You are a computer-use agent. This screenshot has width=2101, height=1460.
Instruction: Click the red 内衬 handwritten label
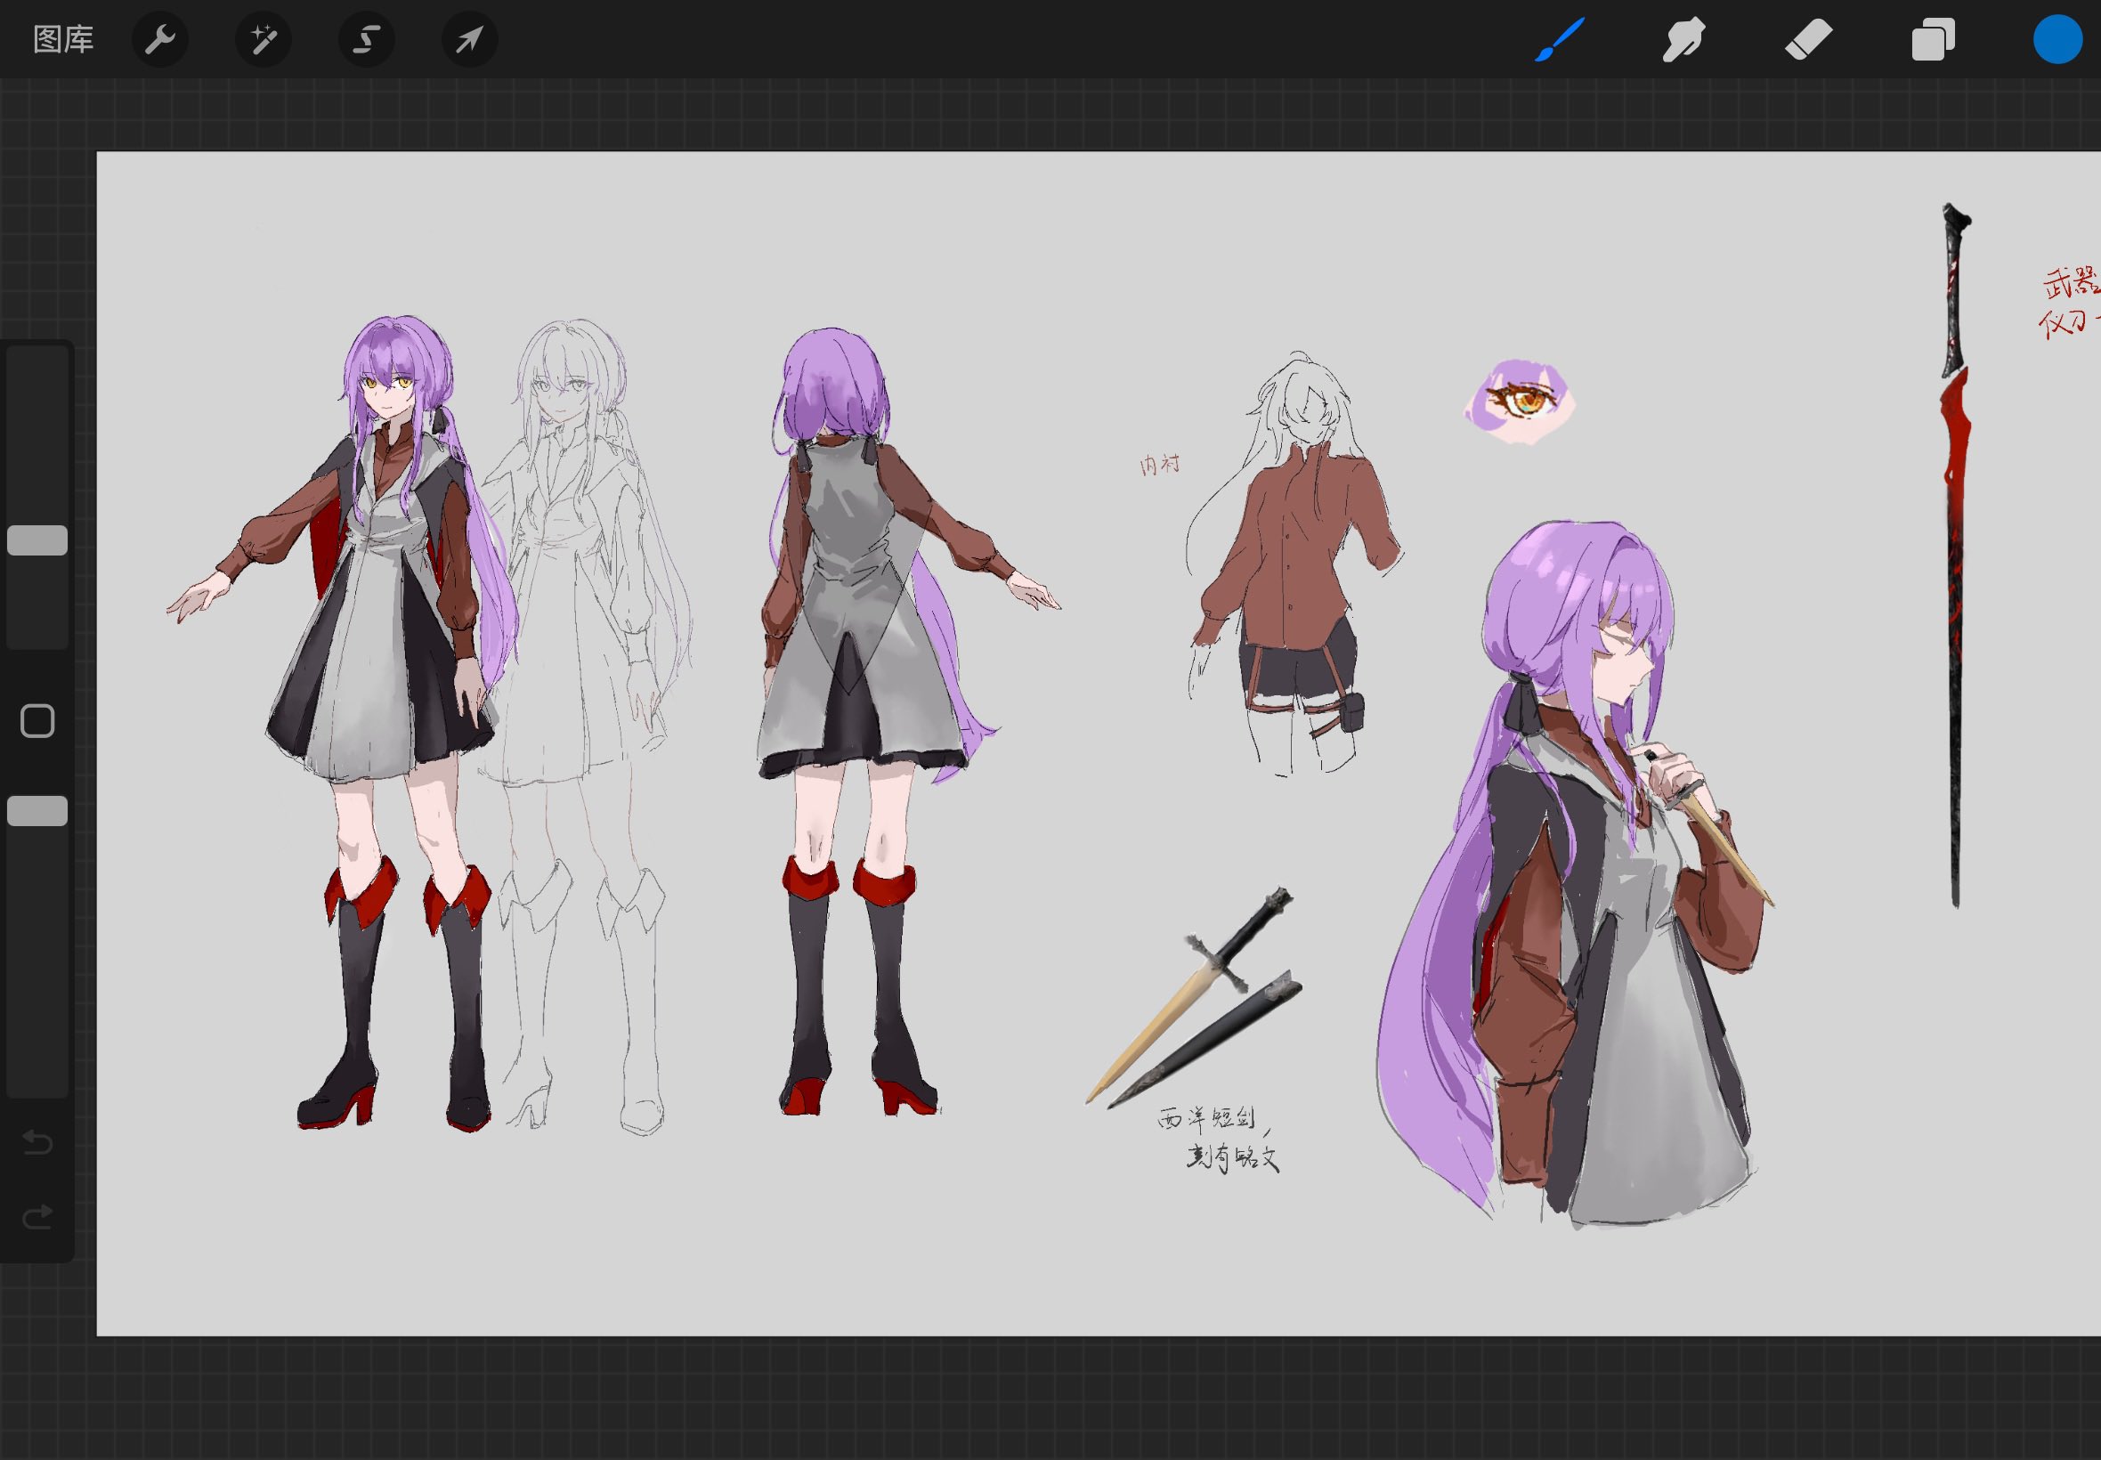point(1159,464)
